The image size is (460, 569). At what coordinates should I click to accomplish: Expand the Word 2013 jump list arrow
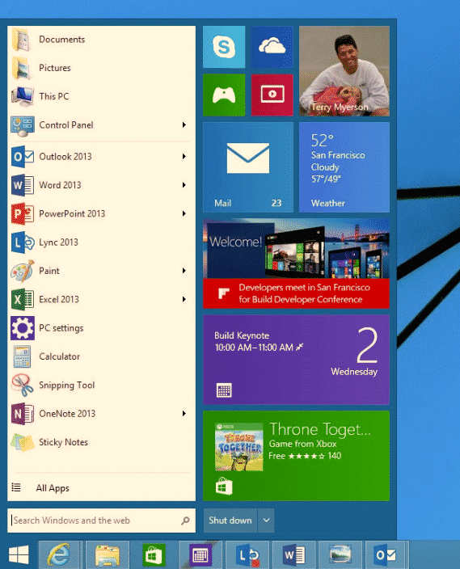click(184, 185)
